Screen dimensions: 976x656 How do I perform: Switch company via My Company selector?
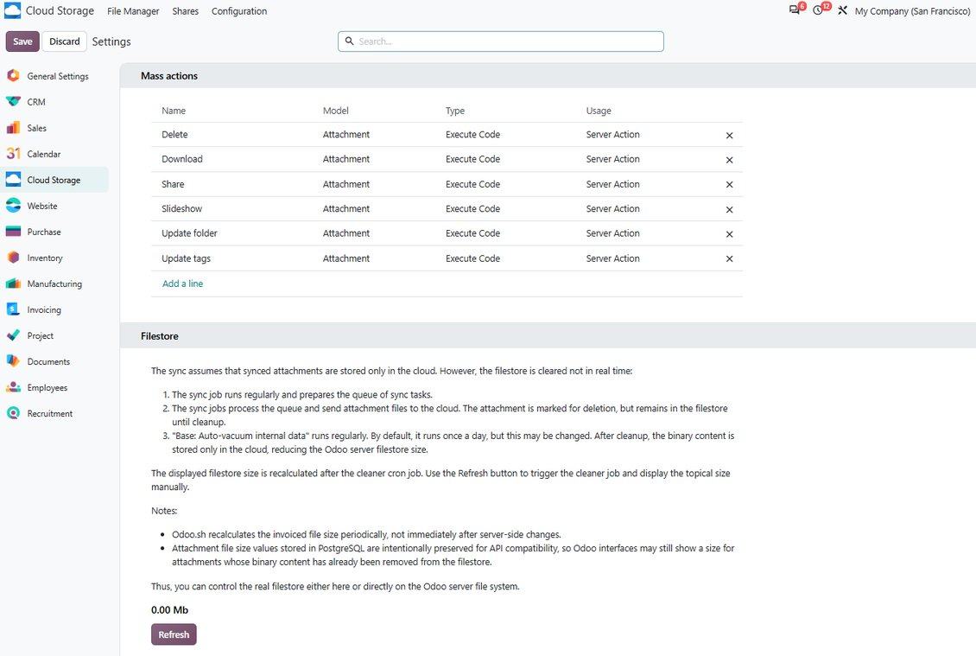912,11
